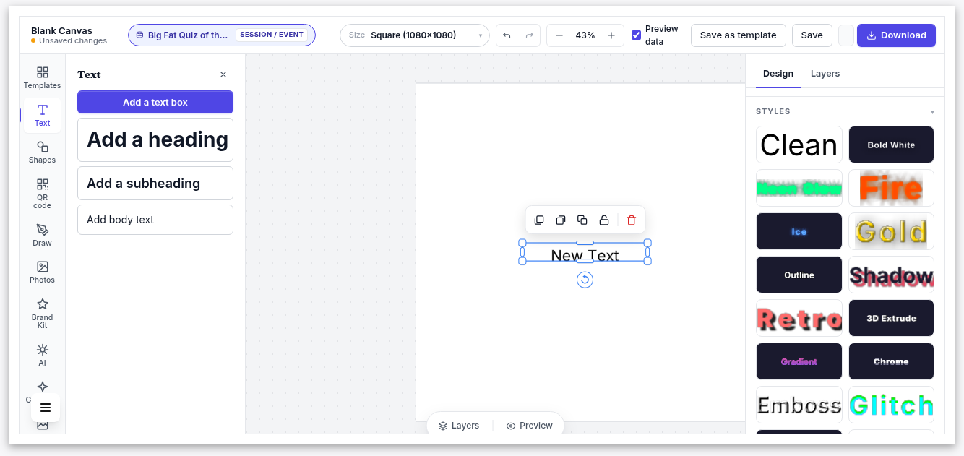The height and width of the screenshot is (456, 964).
Task: Click Save as template
Action: coord(738,35)
